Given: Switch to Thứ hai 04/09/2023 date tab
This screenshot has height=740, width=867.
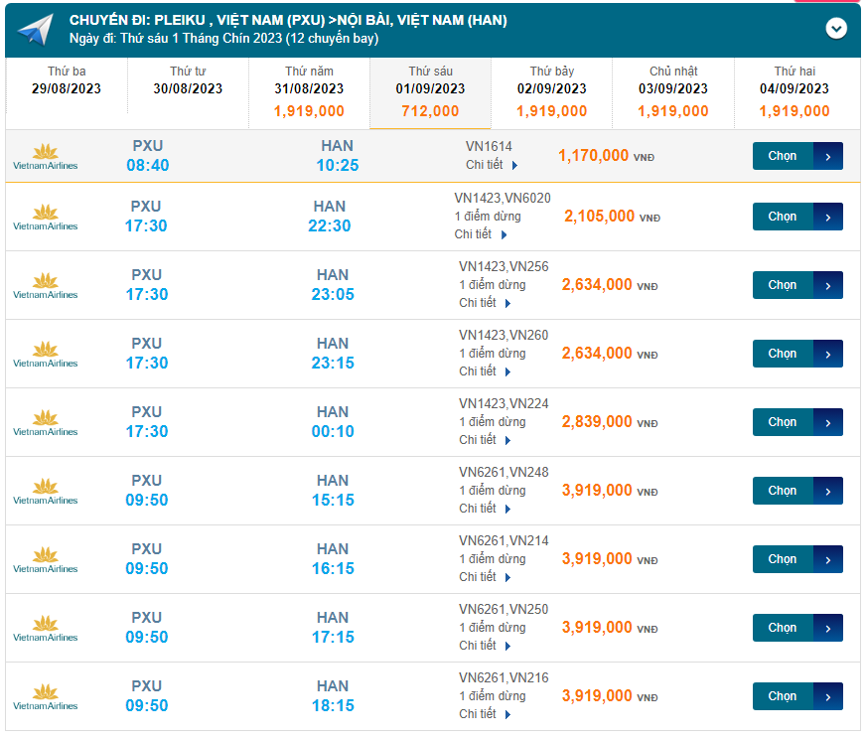Looking at the screenshot, I should point(795,92).
